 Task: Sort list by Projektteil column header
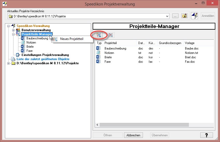tap(120, 43)
